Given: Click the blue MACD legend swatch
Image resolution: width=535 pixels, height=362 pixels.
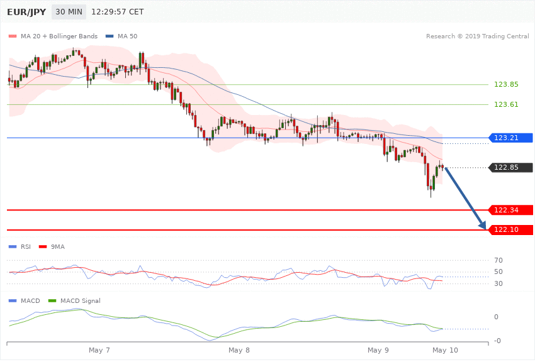Looking at the screenshot, I should click(x=13, y=300).
